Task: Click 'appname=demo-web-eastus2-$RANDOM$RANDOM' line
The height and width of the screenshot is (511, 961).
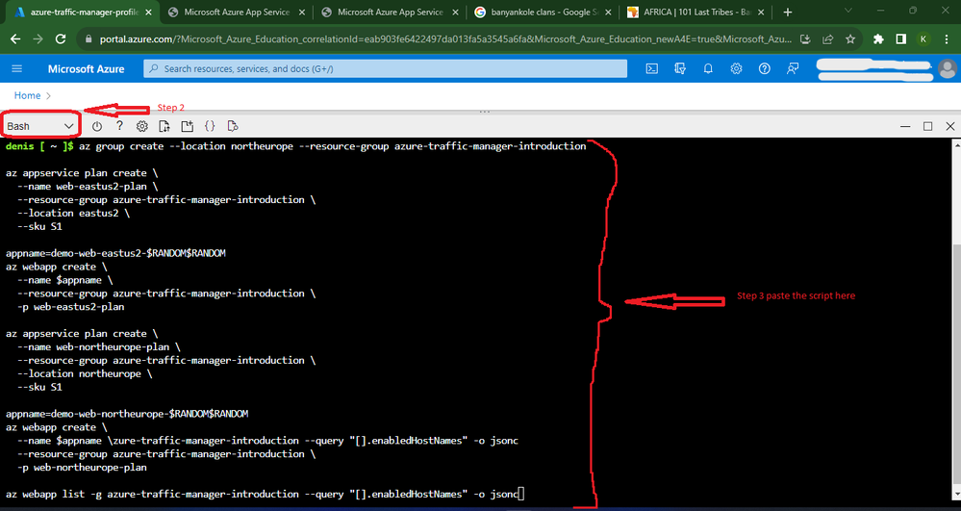Action: pyautogui.click(x=115, y=253)
